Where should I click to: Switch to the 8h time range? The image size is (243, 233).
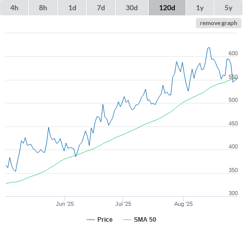point(43,8)
